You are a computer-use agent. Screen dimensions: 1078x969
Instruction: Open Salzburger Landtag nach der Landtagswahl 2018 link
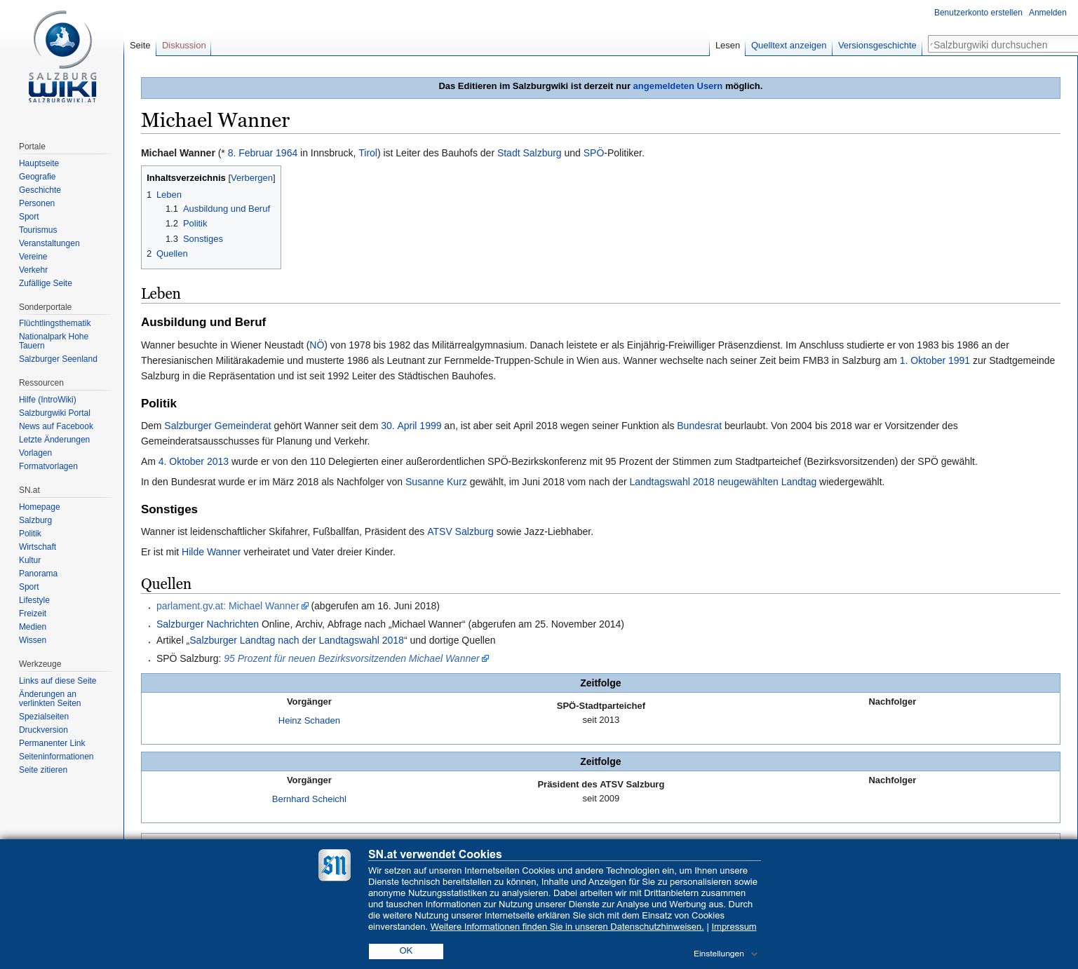pos(297,640)
